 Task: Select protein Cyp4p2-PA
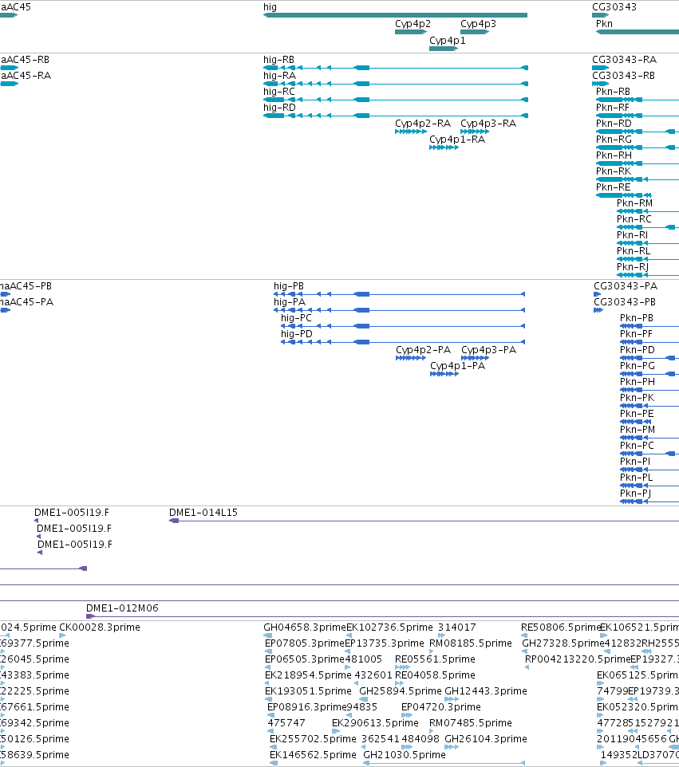pyautogui.click(x=423, y=350)
